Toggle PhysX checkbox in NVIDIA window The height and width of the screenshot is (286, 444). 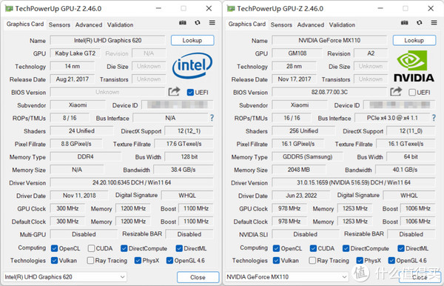click(360, 261)
